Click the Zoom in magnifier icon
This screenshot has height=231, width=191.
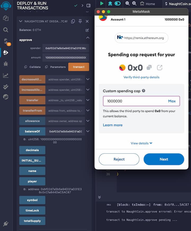[x=134, y=3]
